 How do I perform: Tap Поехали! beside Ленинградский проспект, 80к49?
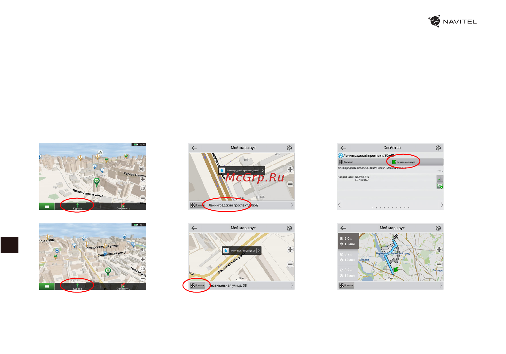[x=197, y=205]
